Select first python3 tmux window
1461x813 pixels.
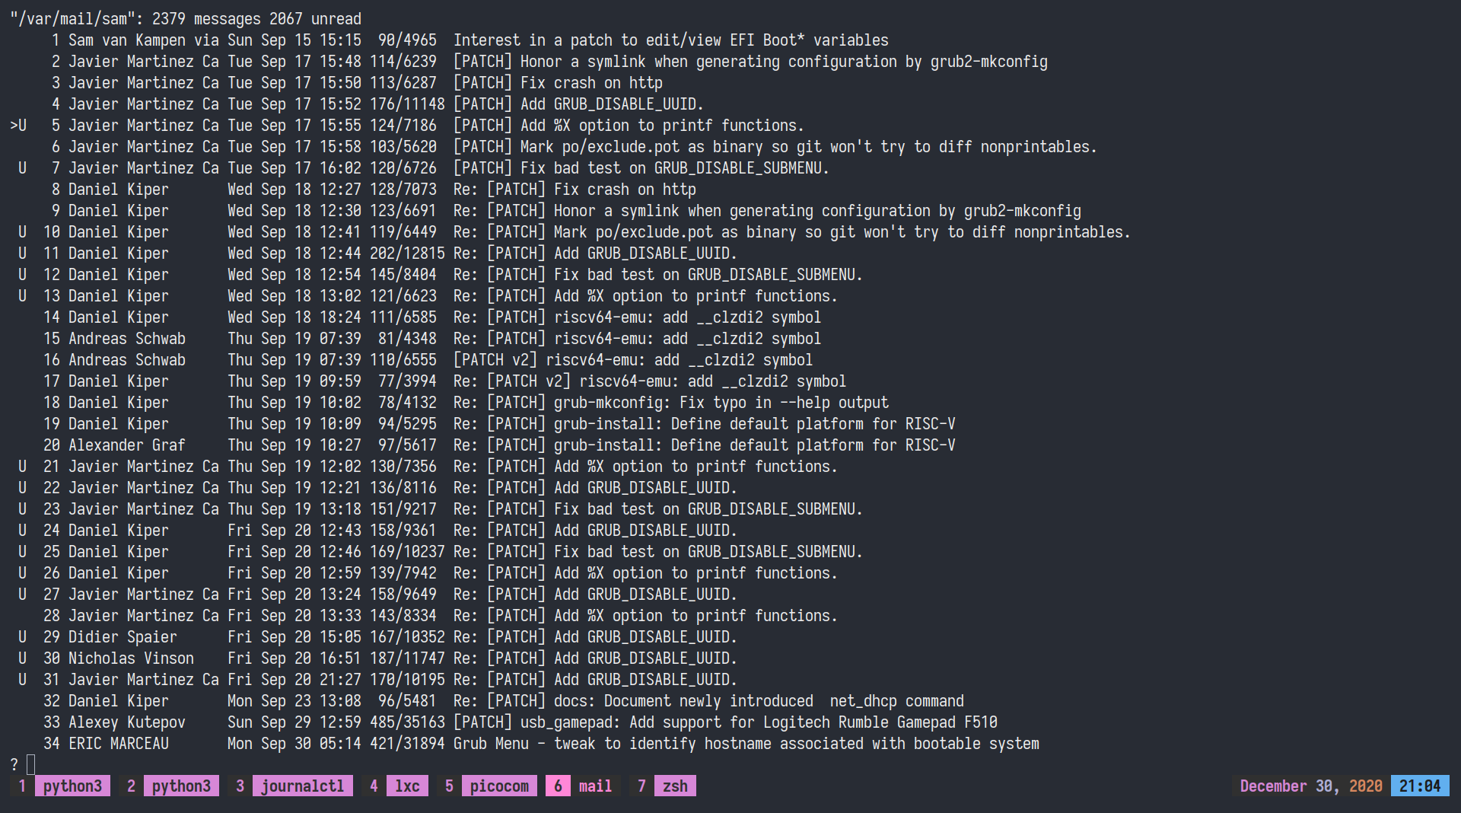(72, 786)
